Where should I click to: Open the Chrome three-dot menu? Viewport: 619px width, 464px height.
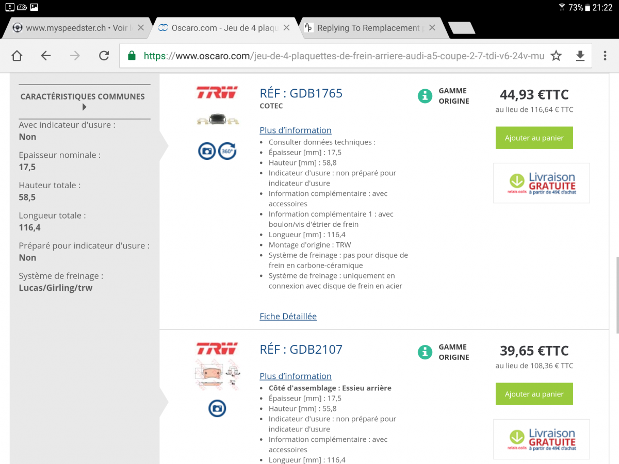605,56
